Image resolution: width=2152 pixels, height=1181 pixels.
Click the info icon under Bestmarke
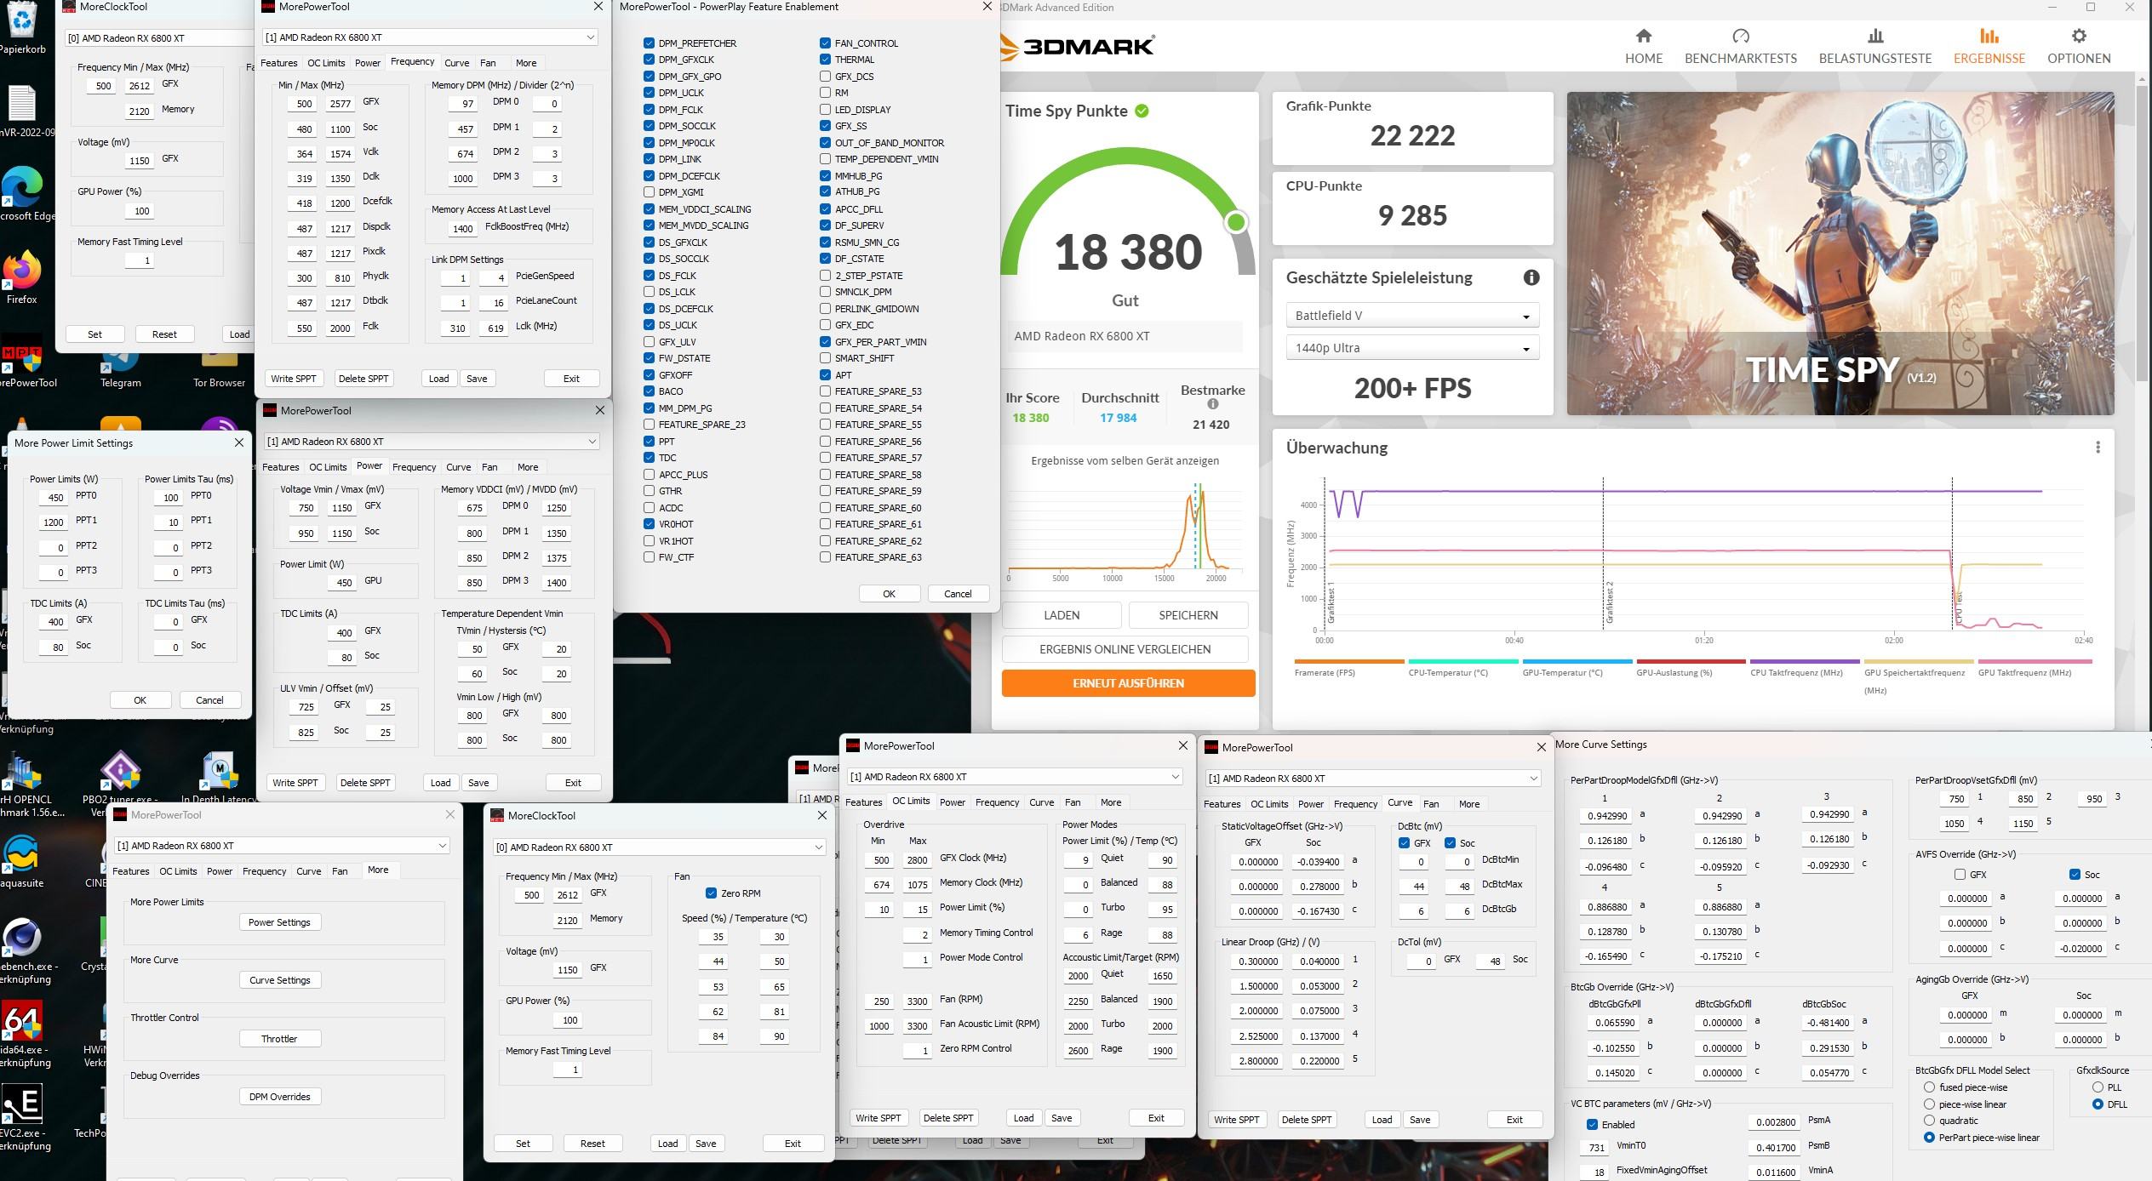point(1212,404)
